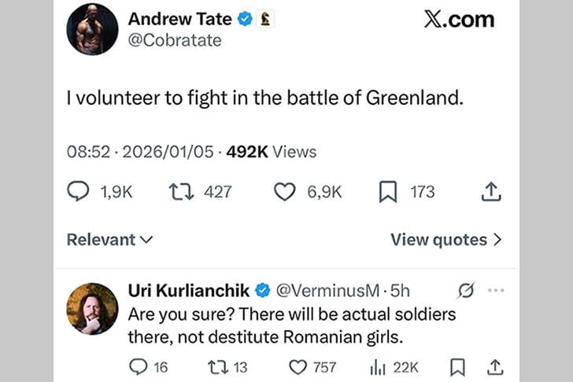Like the main post with 6,9K likes
Image resolution: width=573 pixels, height=382 pixels.
[284, 191]
